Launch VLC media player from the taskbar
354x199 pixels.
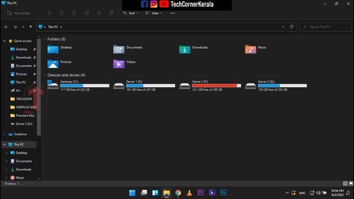coord(189,193)
